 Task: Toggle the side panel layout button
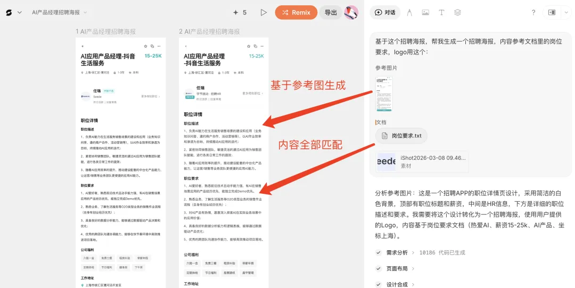[x=552, y=12]
